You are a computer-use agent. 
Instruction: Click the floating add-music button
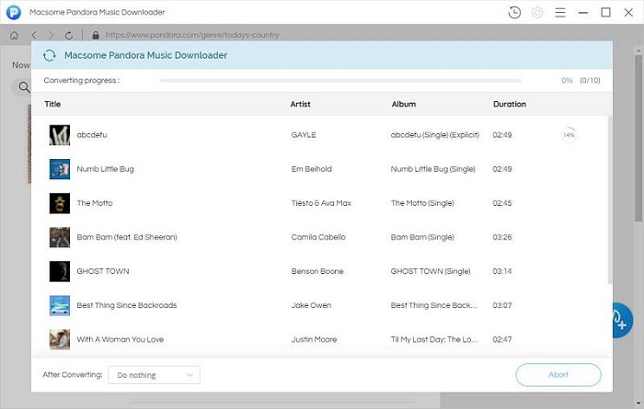(619, 320)
